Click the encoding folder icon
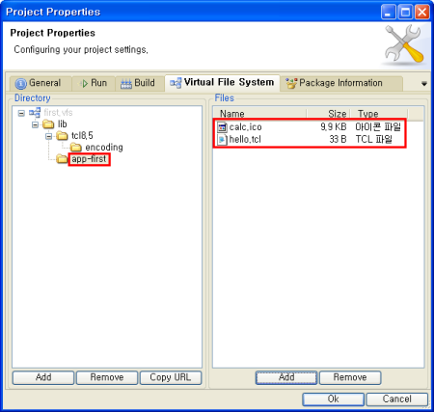This screenshot has height=412, width=434. [76, 148]
